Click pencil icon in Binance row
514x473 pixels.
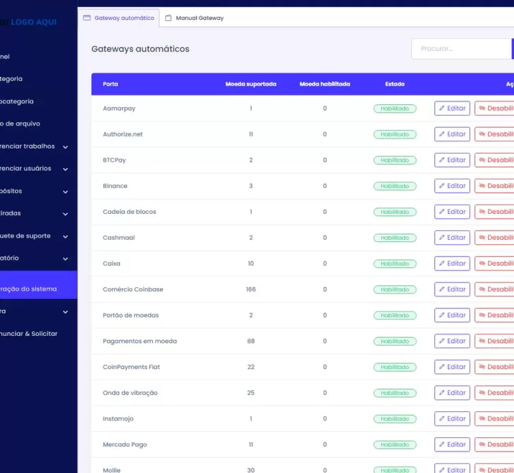[442, 186]
